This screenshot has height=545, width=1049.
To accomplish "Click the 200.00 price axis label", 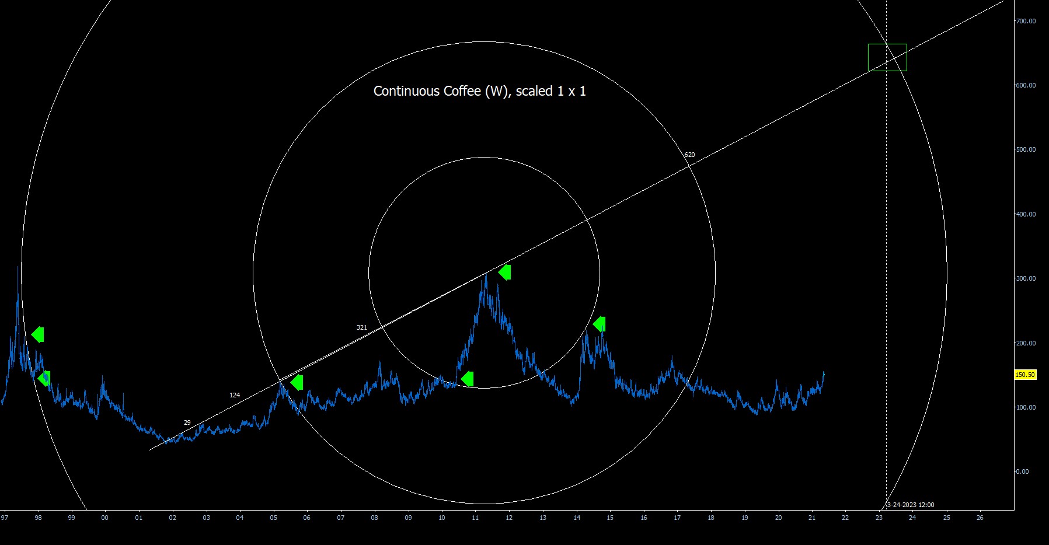I will [x=1026, y=343].
